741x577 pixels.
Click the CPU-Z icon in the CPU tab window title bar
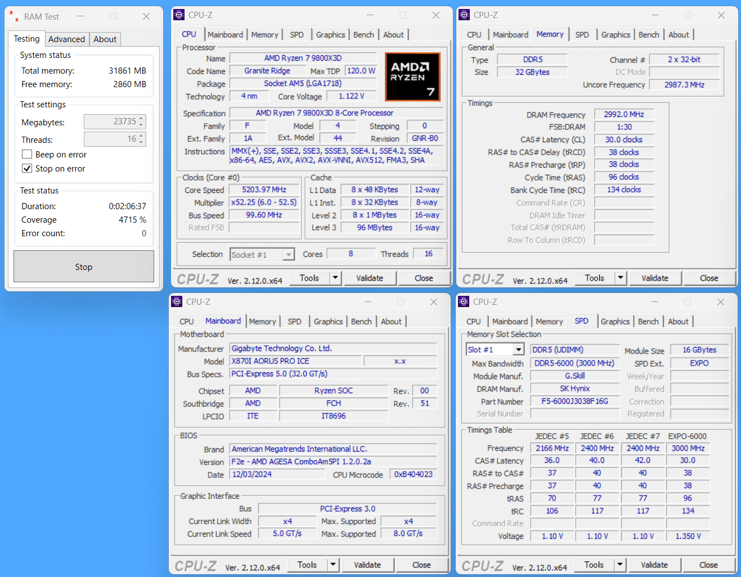click(179, 15)
